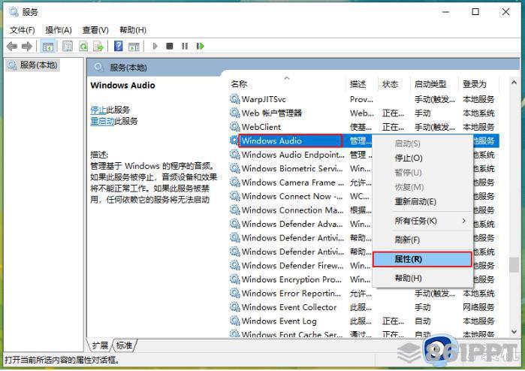
Task: Click the 重启动 service link
Action: click(x=102, y=121)
